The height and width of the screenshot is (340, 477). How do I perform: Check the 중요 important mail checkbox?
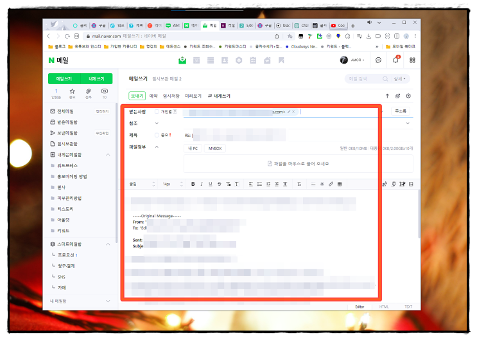(157, 135)
